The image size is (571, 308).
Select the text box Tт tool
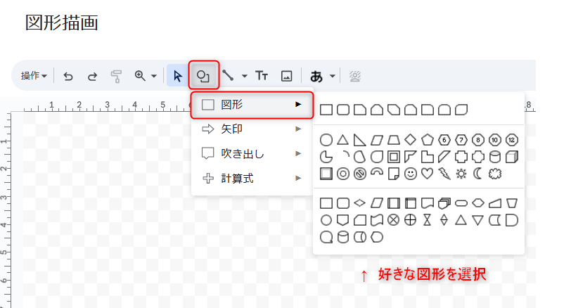(x=262, y=76)
